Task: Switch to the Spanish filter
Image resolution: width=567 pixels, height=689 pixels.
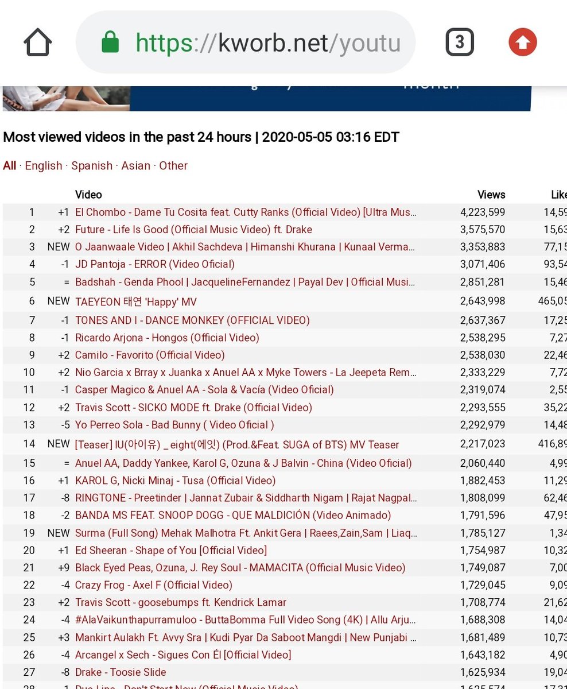Action: pos(92,165)
